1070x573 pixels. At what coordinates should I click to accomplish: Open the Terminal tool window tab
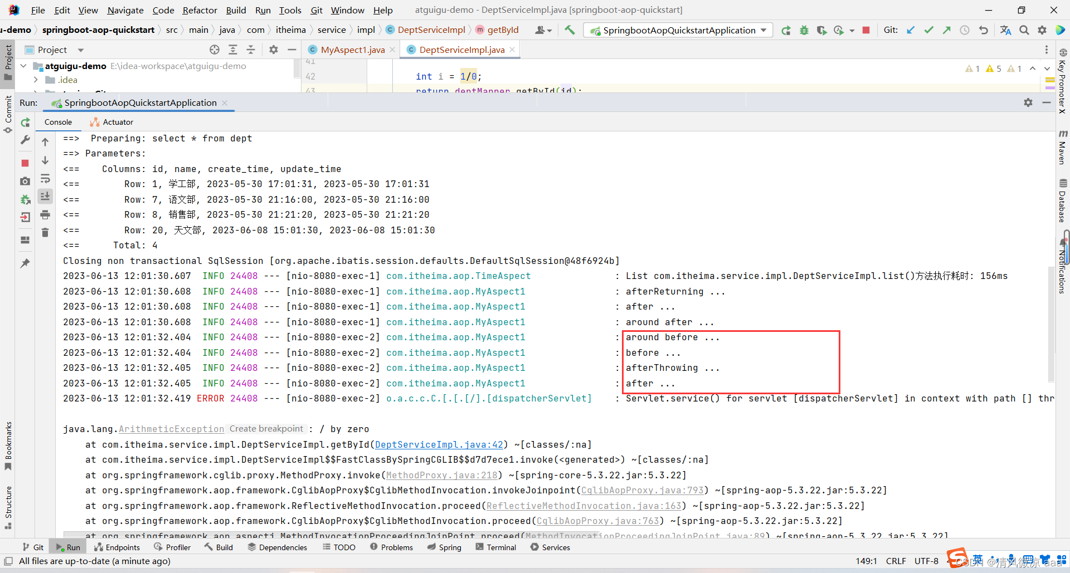pos(496,547)
